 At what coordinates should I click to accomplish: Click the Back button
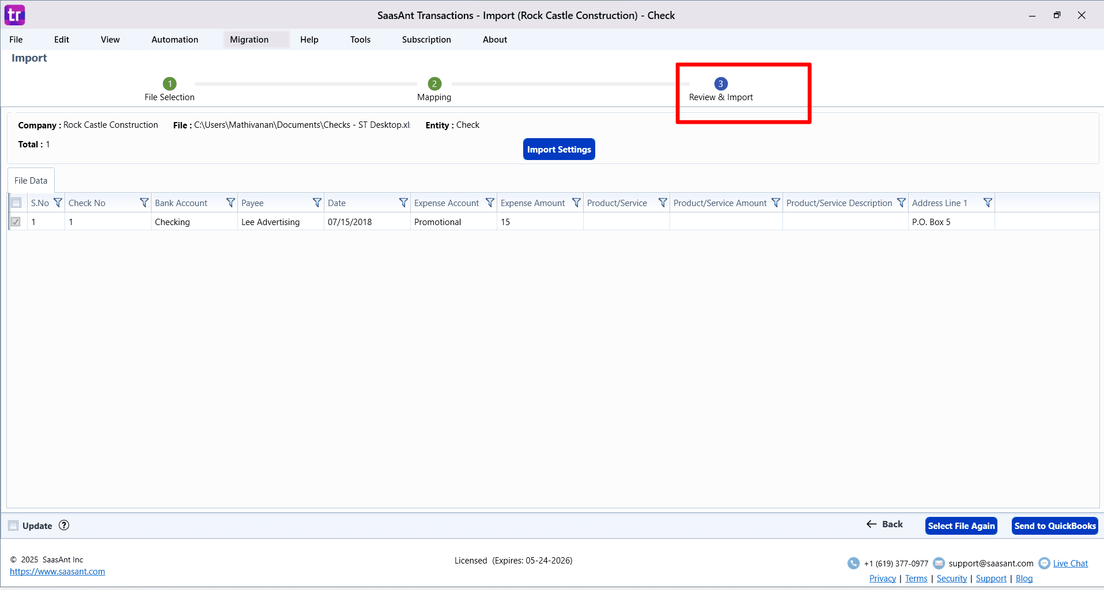pyautogui.click(x=884, y=524)
